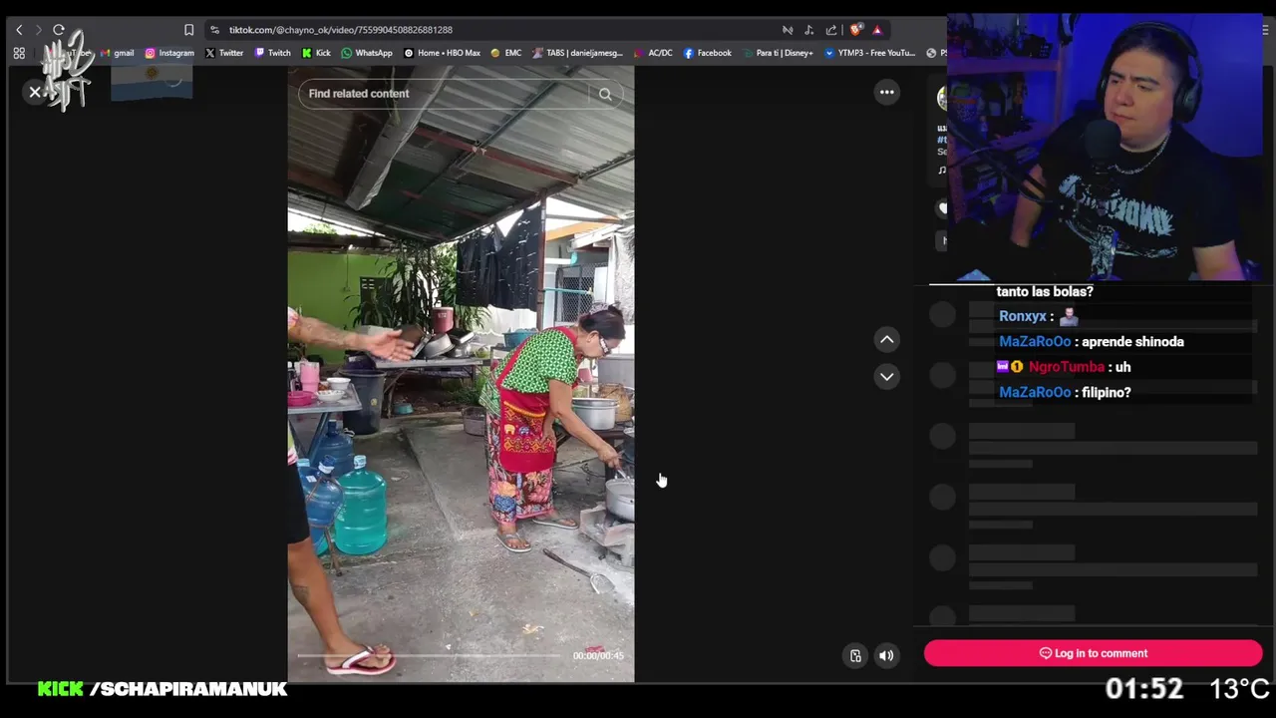Open the Twitch bookmark
The height and width of the screenshot is (718, 1276).
(x=273, y=53)
